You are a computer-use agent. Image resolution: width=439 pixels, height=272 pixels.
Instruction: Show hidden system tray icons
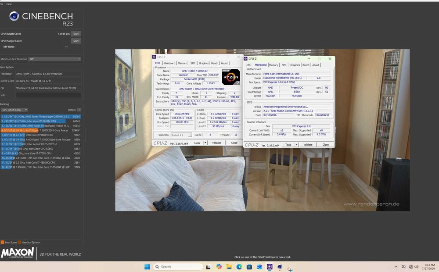pyautogui.click(x=396, y=267)
